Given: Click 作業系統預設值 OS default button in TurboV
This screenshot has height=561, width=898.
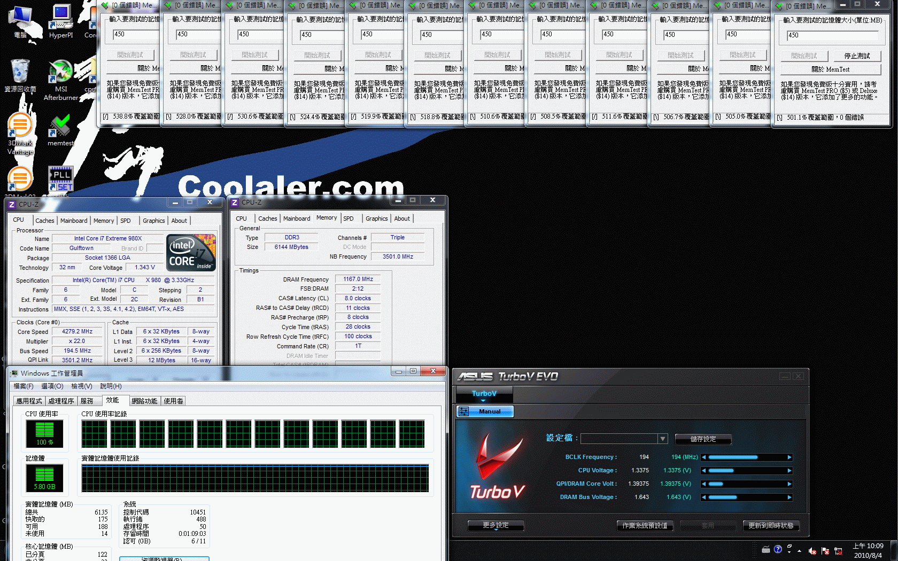Looking at the screenshot, I should coord(645,526).
